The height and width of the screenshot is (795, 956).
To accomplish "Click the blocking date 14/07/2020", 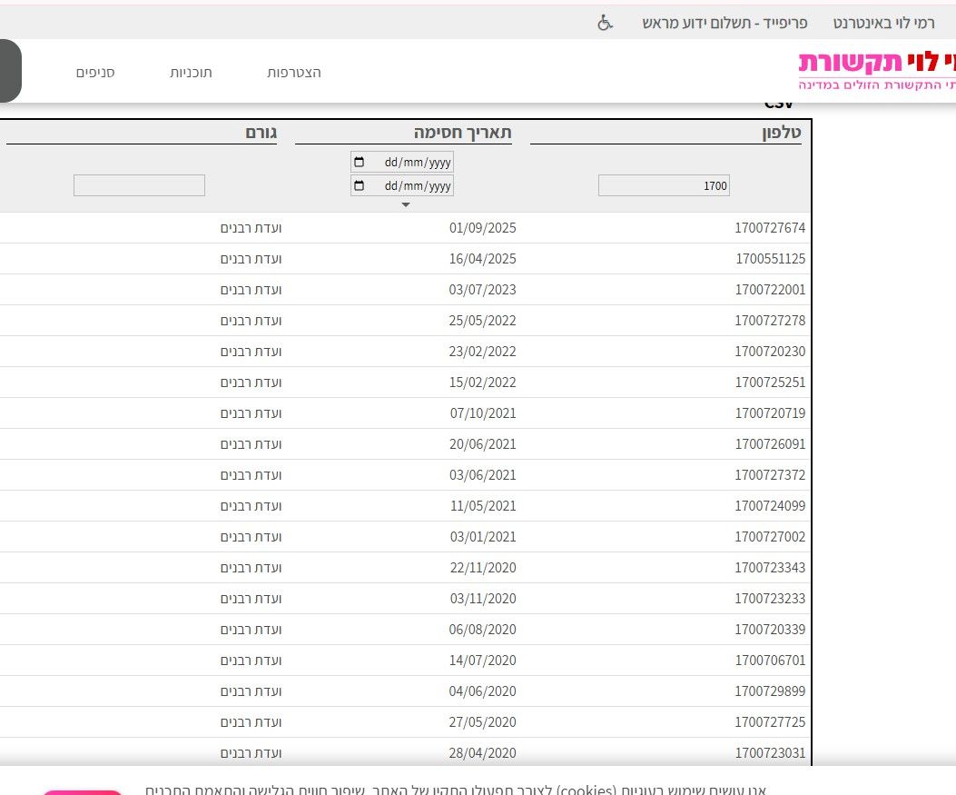I will [483, 661].
